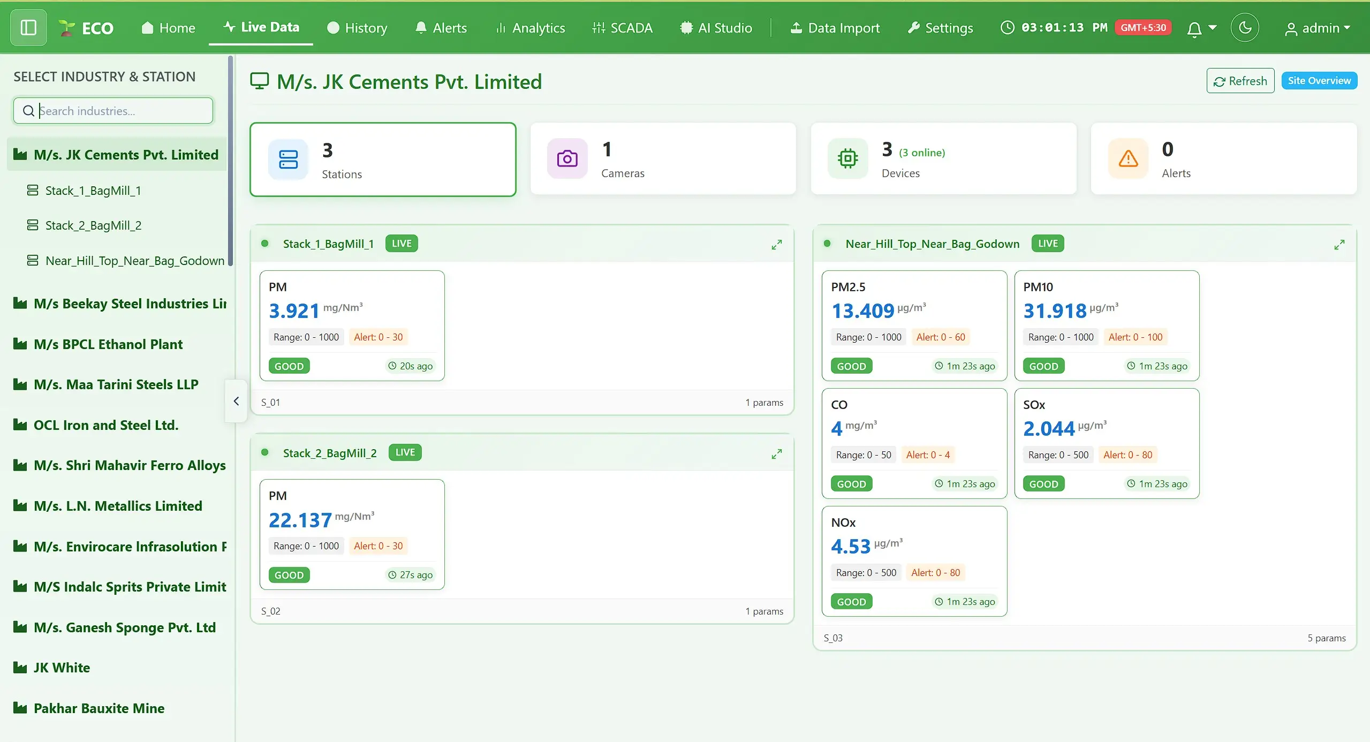This screenshot has height=742, width=1370.
Task: Open M/s. Envirocare Infrasolution industry
Action: pos(119,547)
